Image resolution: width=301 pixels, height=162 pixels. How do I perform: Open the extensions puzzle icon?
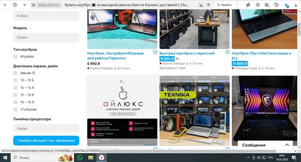pos(276,5)
